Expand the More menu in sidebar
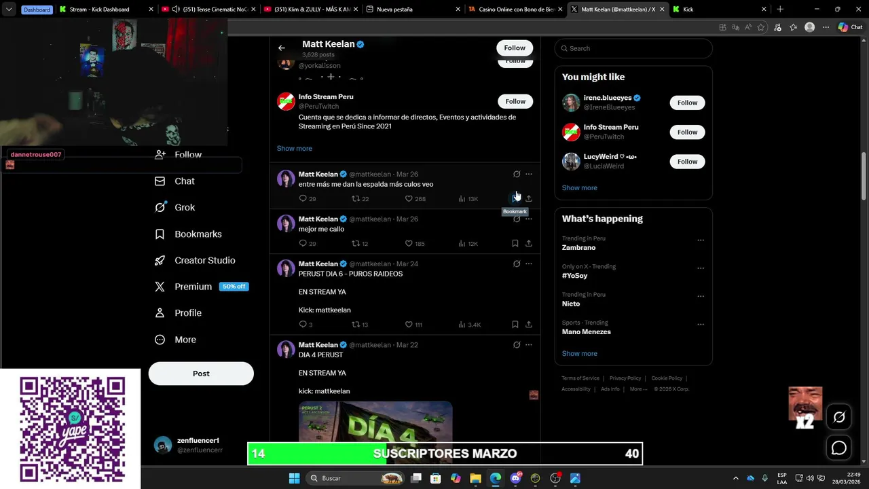The height and width of the screenshot is (489, 869). [x=176, y=340]
